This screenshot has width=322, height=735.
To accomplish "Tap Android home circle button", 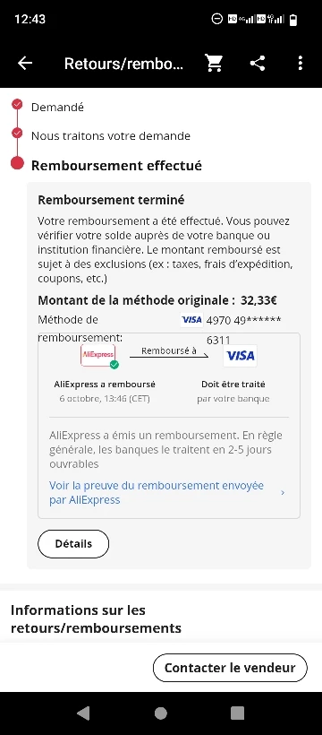I will (x=160, y=713).
